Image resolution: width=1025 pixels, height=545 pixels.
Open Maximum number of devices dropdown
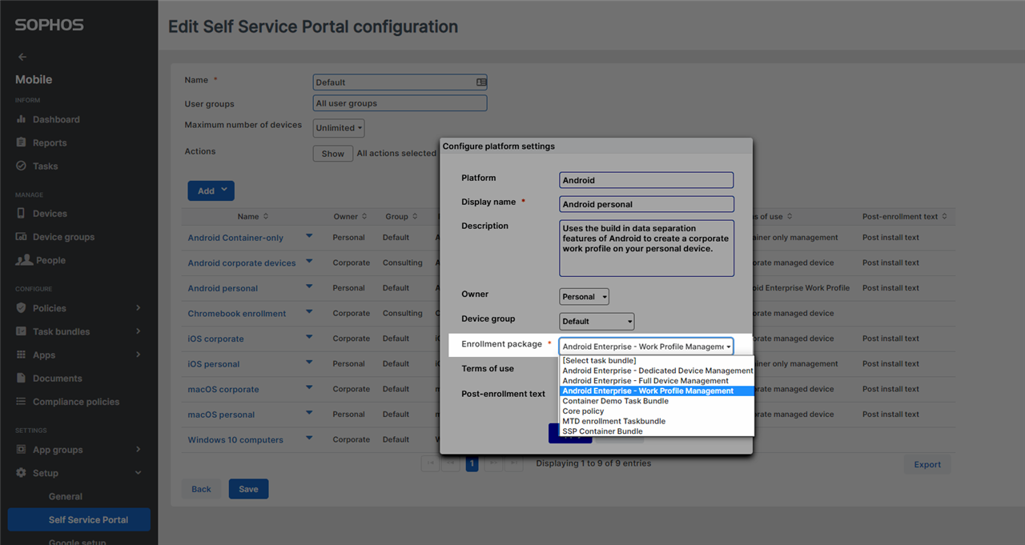(x=339, y=128)
